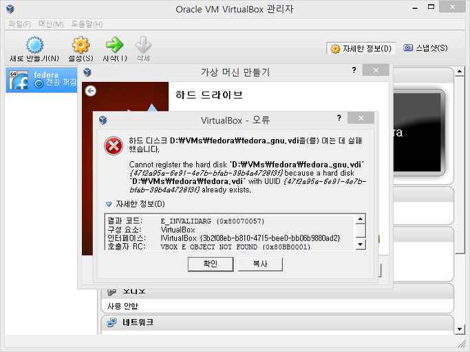Switch to Details (자세한 정보) view button
Viewport: 470px width, 352px height.
pos(361,49)
